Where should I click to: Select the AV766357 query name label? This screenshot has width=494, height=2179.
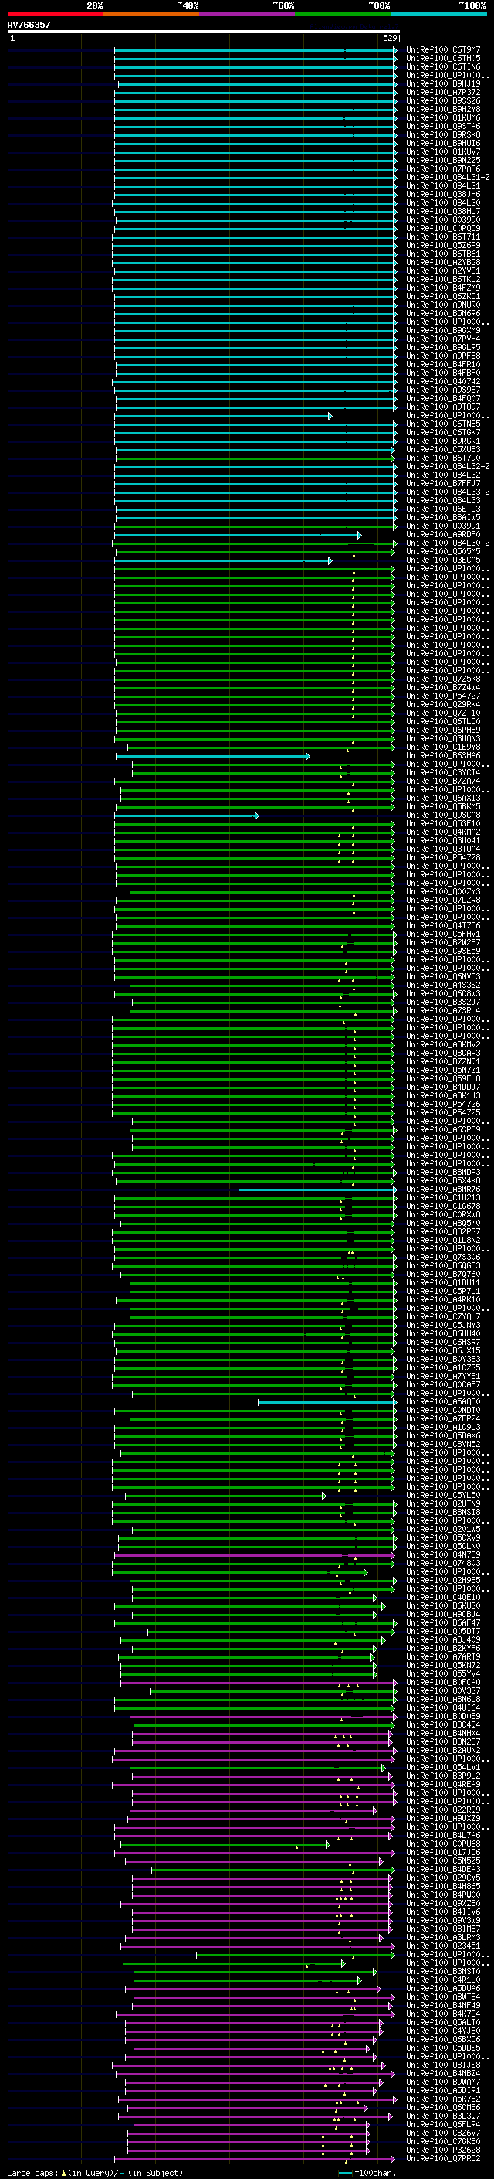coord(29,25)
